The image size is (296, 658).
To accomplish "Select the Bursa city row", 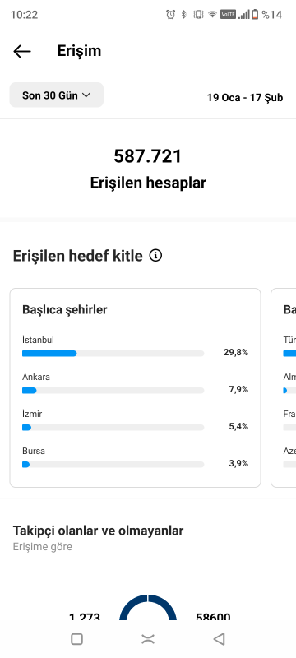I will [135, 457].
